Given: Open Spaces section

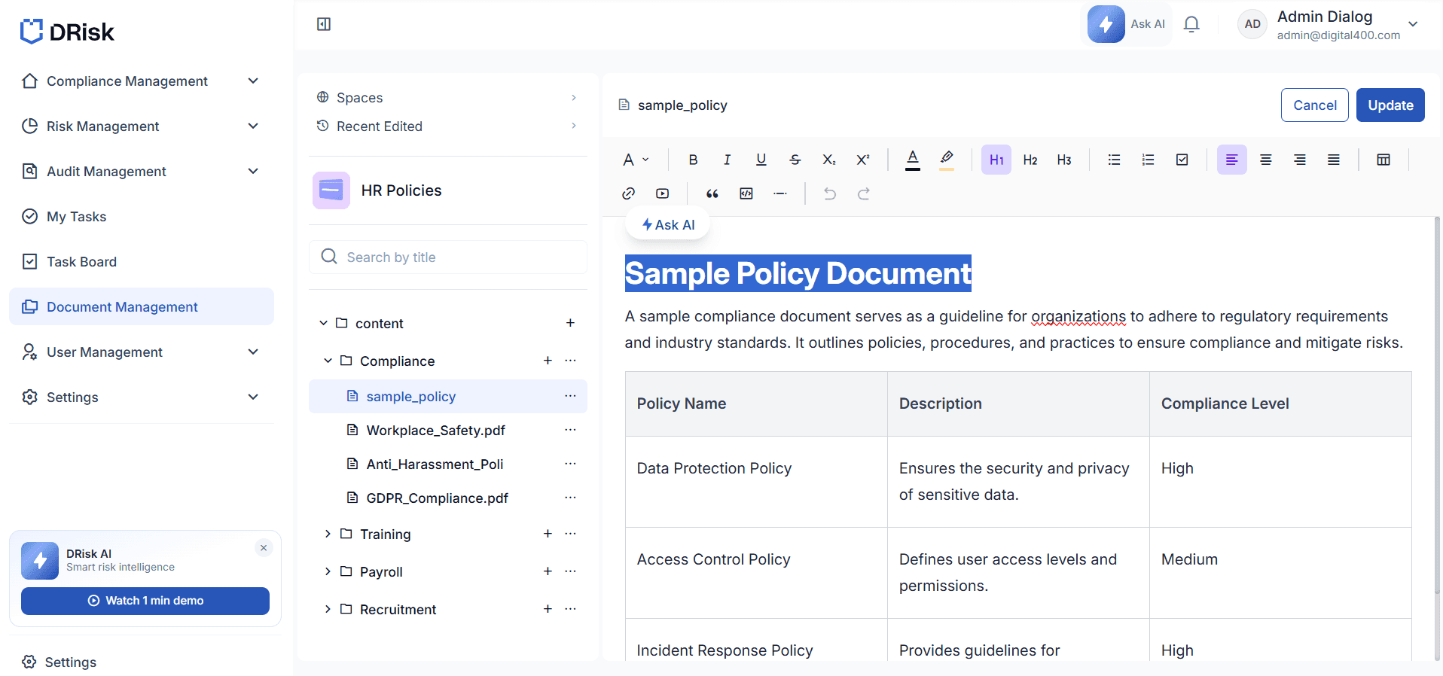Looking at the screenshot, I should 447,98.
